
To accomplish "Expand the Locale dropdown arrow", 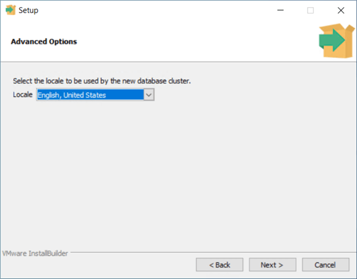I will coord(149,95).
